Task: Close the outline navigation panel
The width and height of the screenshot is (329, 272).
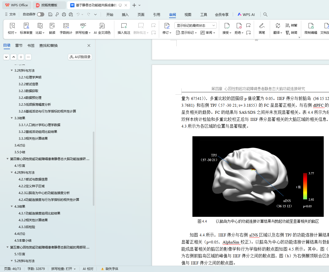Action: coord(89,46)
